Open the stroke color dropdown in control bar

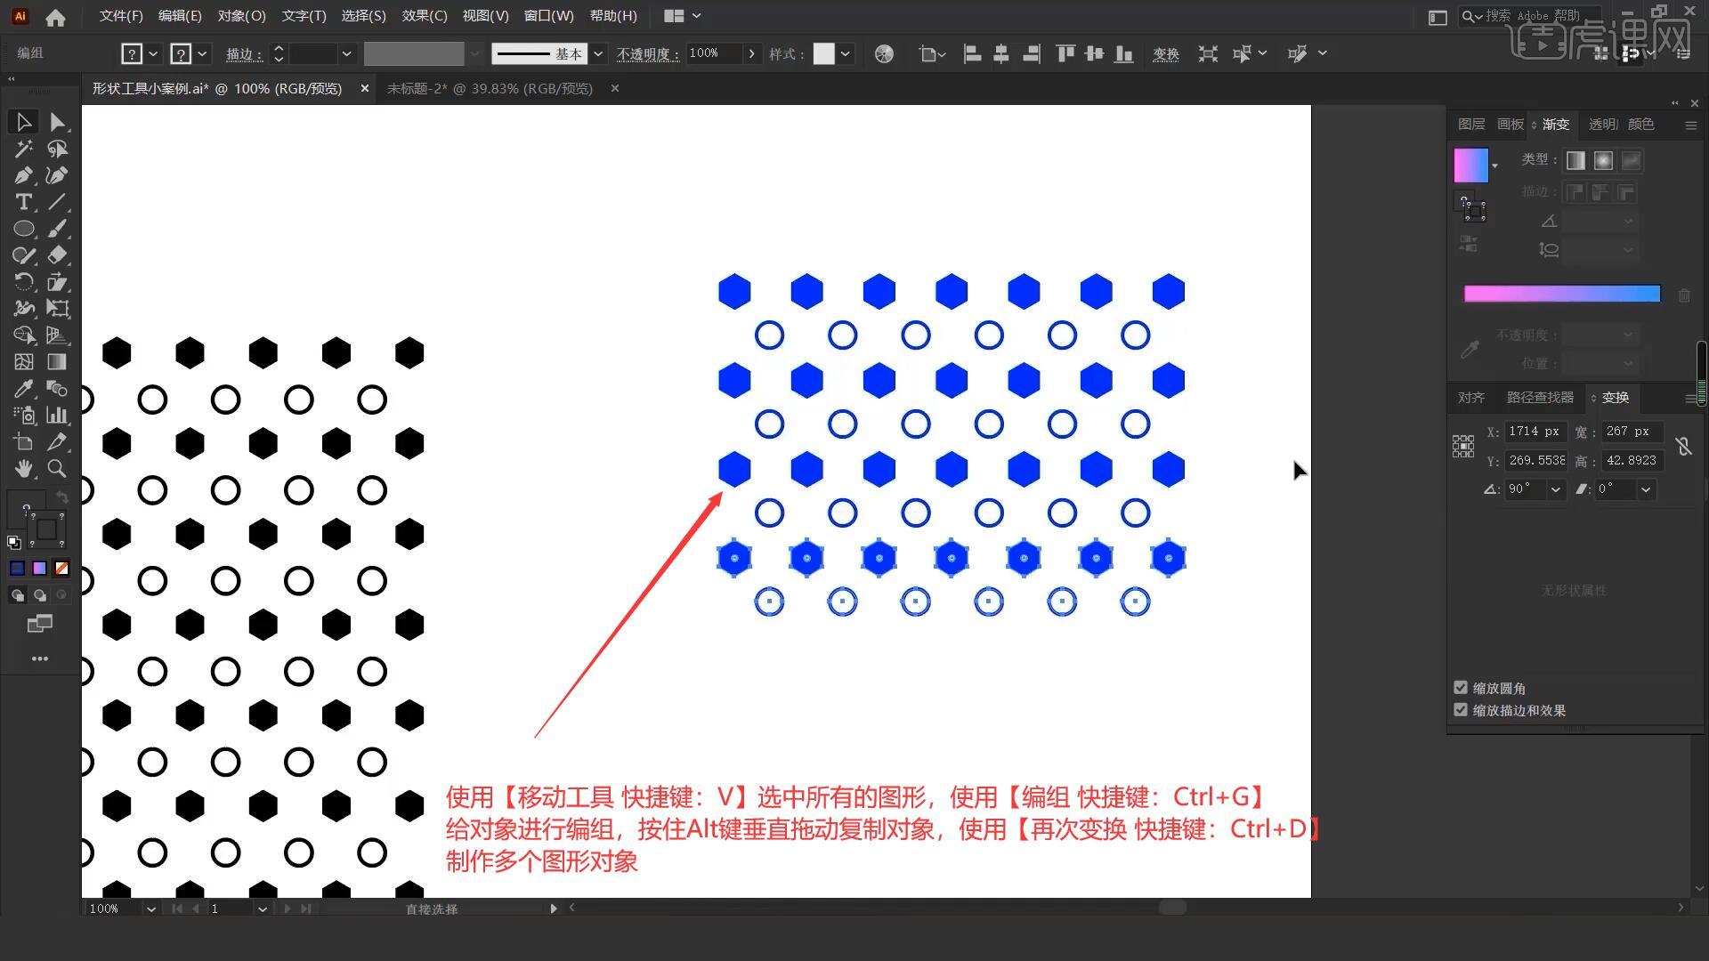tap(203, 54)
